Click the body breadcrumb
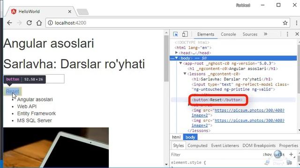300x168 pixels. point(190,137)
